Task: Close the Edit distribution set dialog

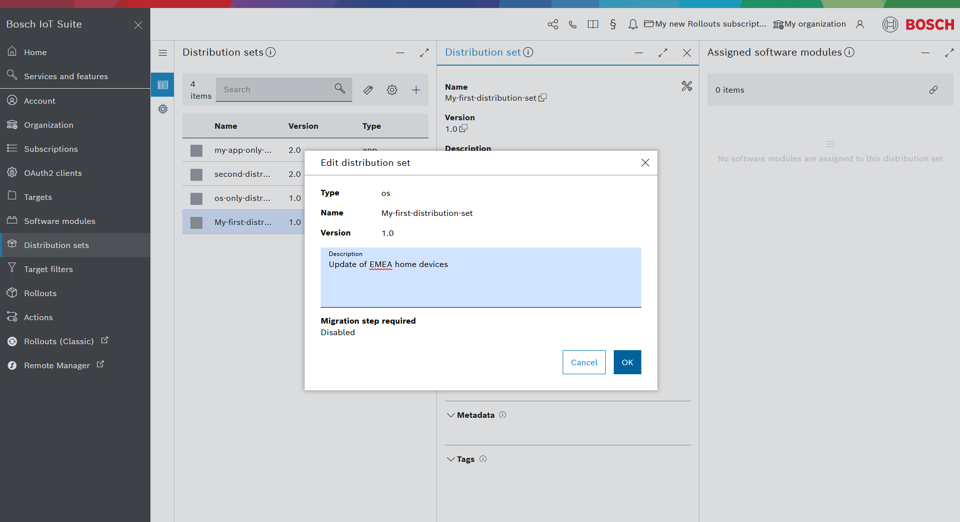Action: [645, 163]
